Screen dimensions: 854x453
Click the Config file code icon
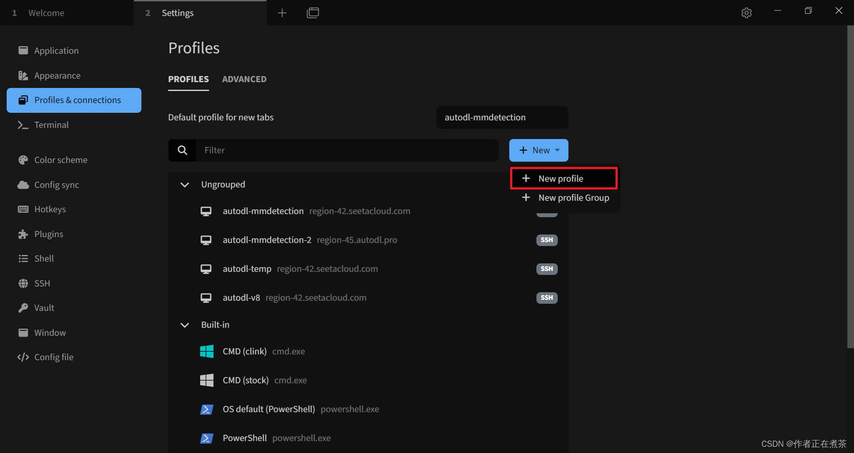click(x=23, y=357)
